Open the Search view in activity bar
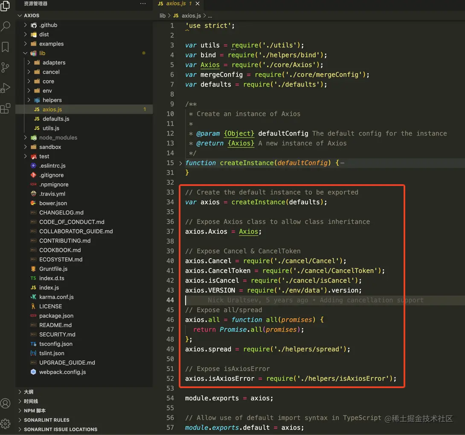Viewport: 465px width, 435px height. point(6,26)
